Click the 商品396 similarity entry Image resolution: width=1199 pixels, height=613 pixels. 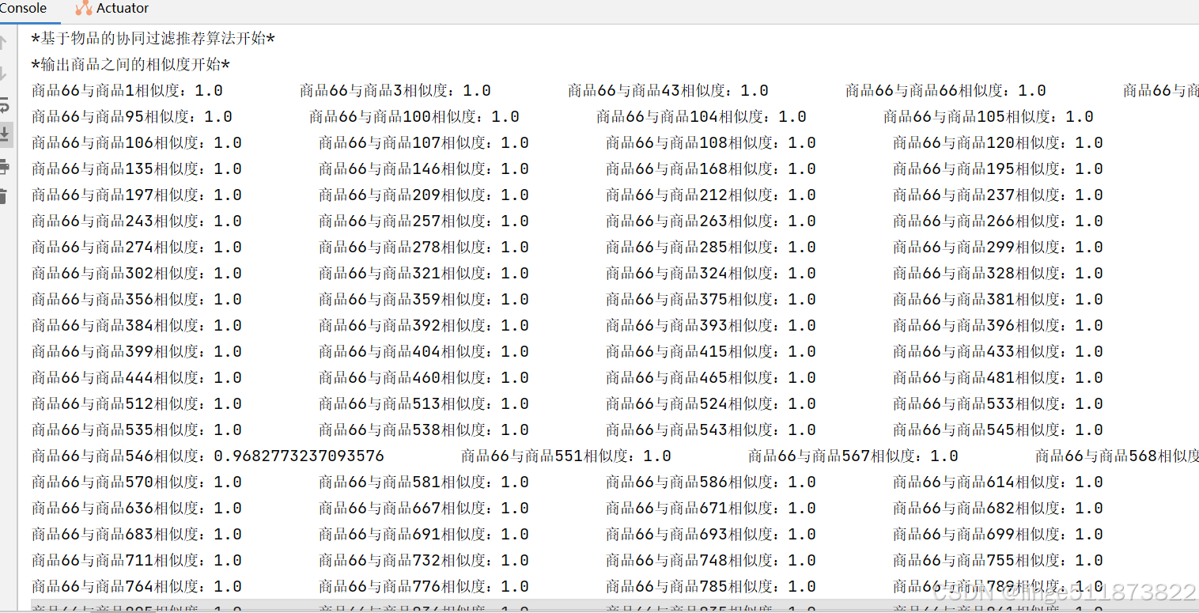(998, 326)
